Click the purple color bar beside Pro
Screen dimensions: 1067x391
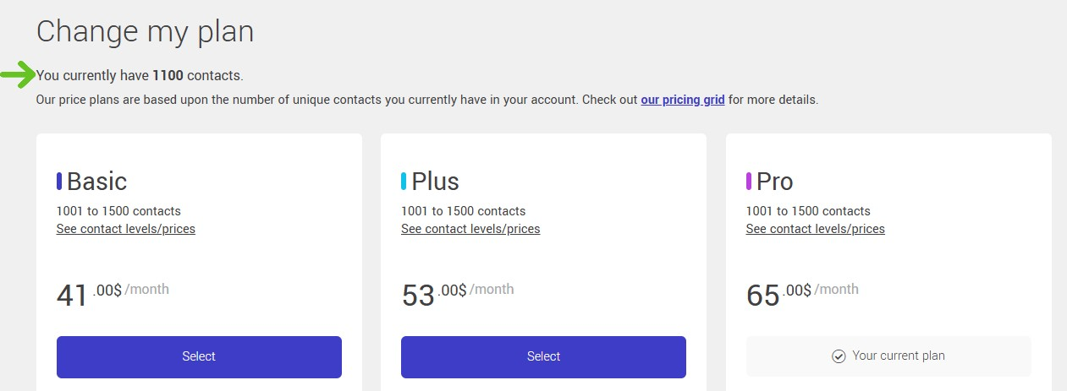[x=749, y=182]
